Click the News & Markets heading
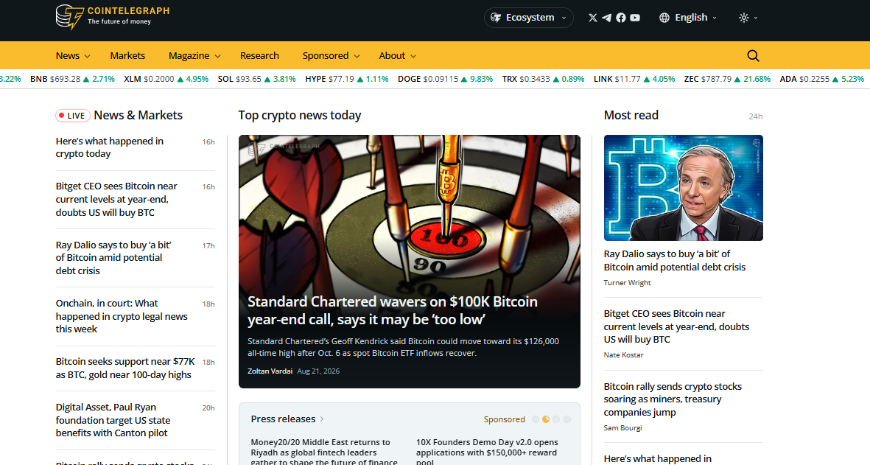 (138, 116)
